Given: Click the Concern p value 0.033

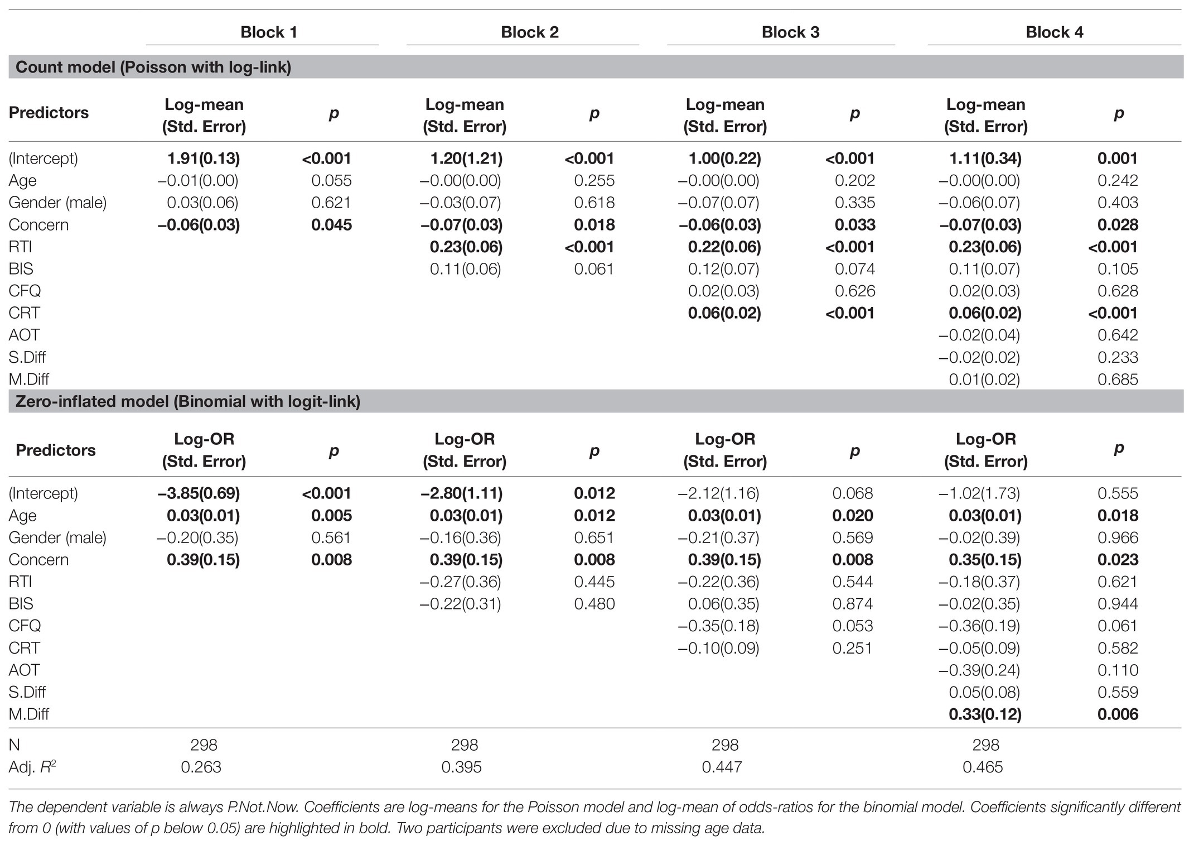Looking at the screenshot, I should click(x=855, y=225).
